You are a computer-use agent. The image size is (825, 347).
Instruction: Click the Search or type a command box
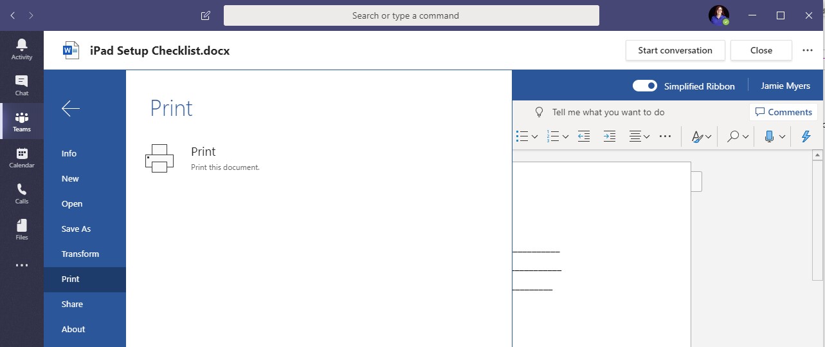click(412, 15)
